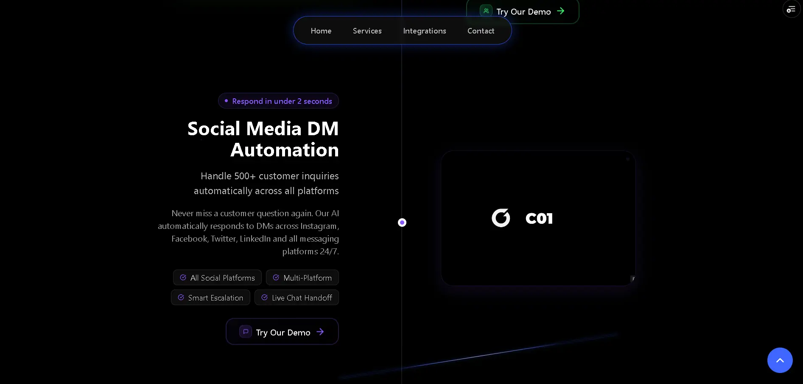This screenshot has width=803, height=384.
Task: Click the C01 logo icon
Action: pyautogui.click(x=501, y=218)
